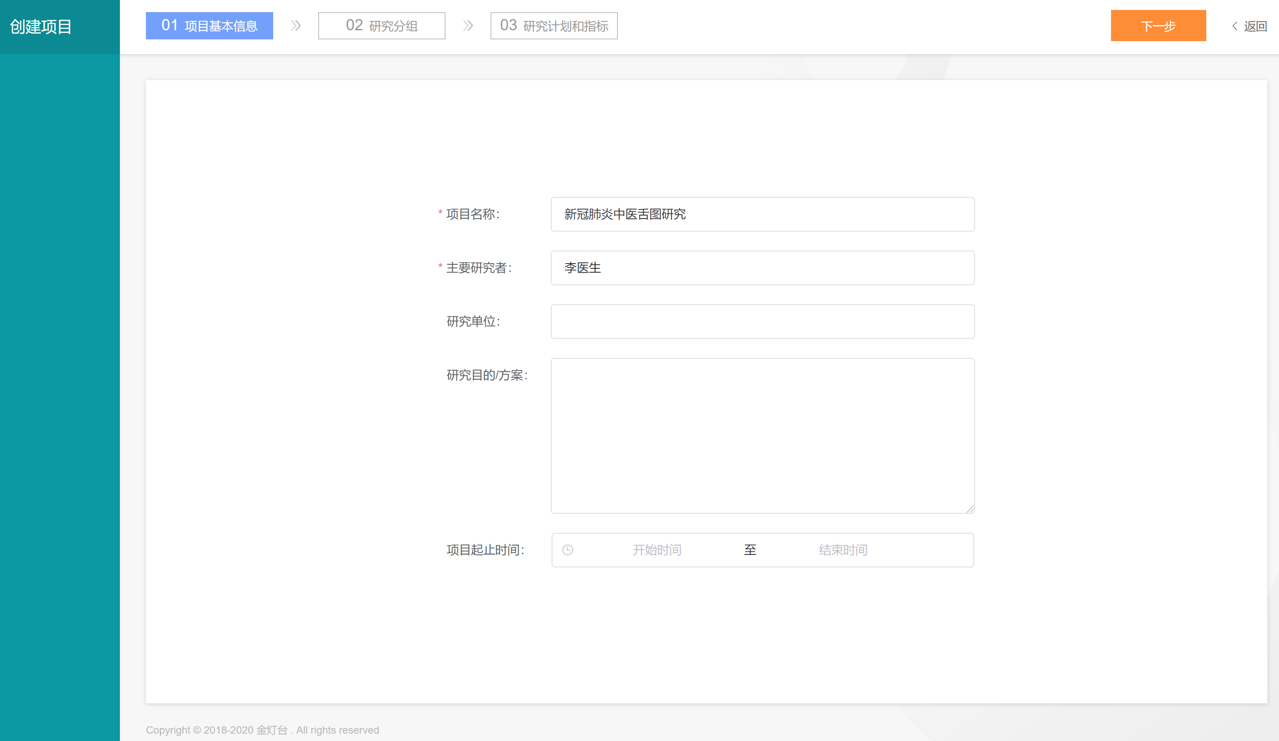Click the 返回 link
The image size is (1279, 741).
1255,26
